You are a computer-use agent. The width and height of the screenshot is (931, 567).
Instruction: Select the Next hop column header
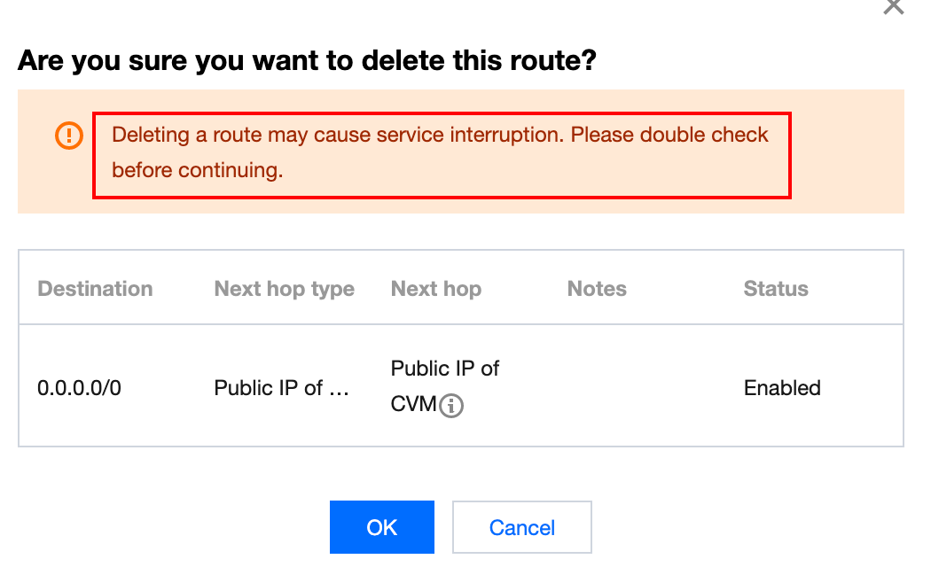point(435,289)
